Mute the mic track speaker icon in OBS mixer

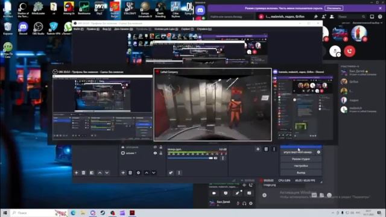tap(216, 158)
